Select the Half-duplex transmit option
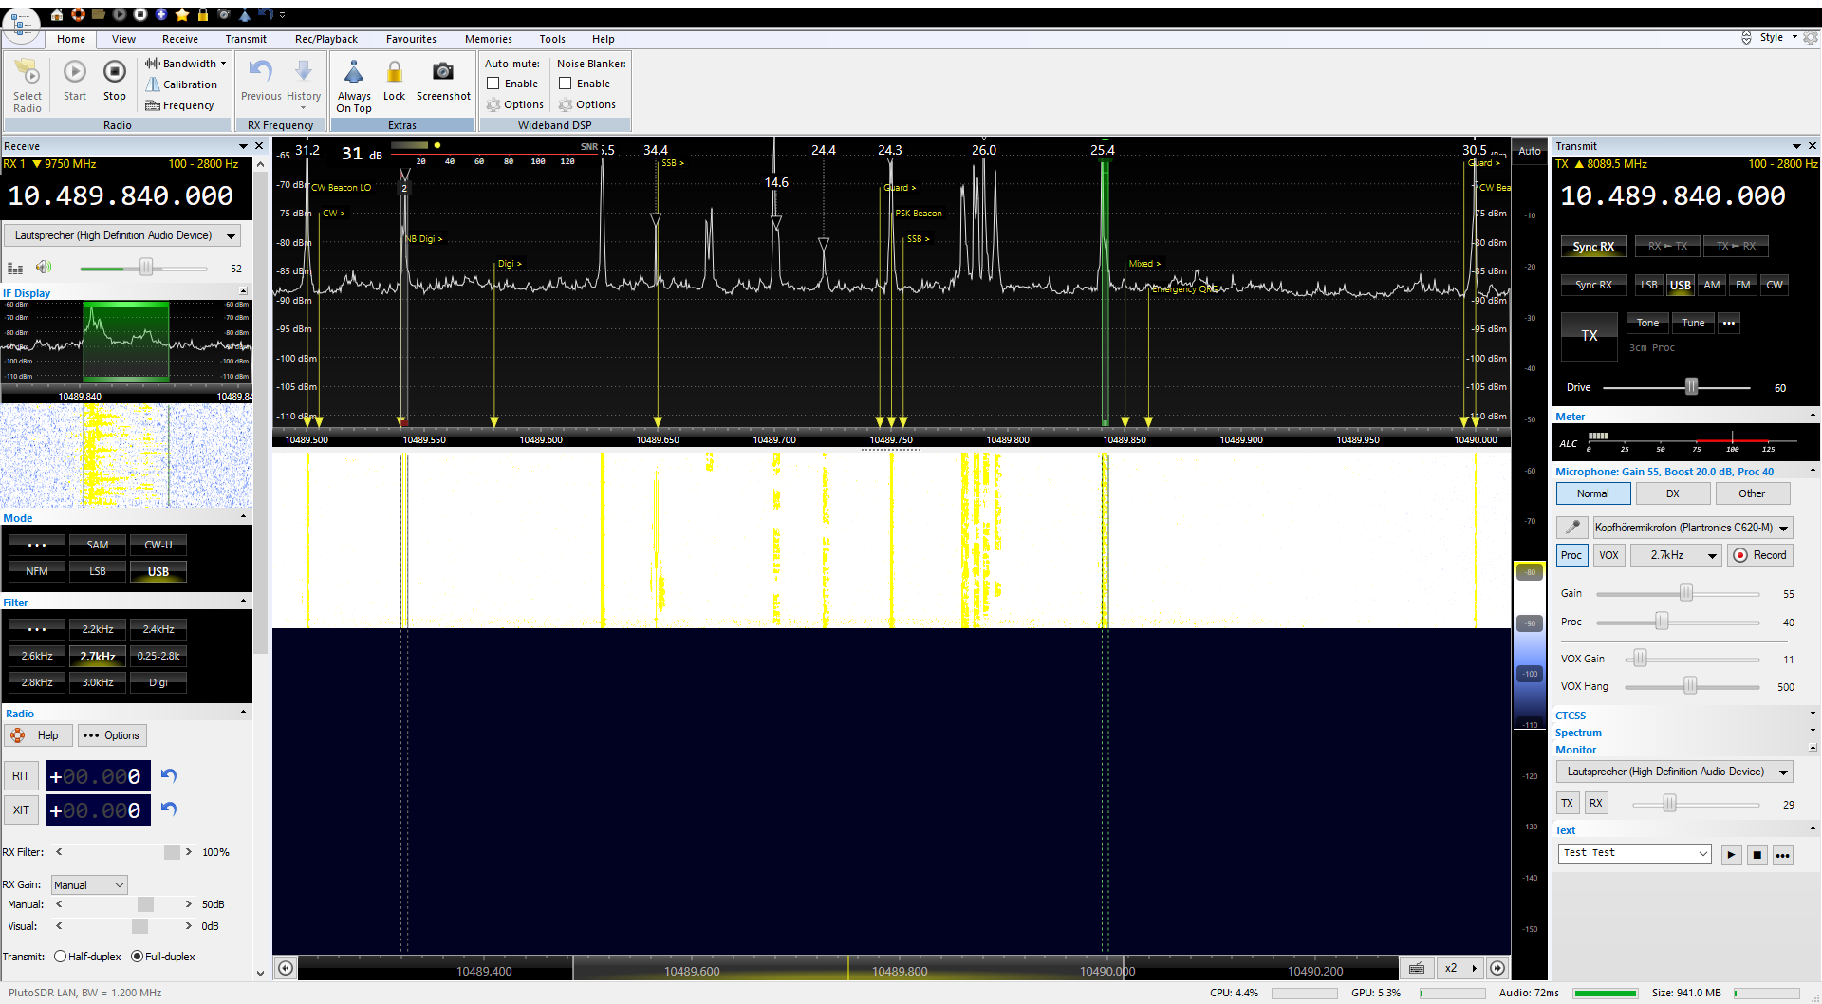The image size is (1822, 1004). coord(61,957)
